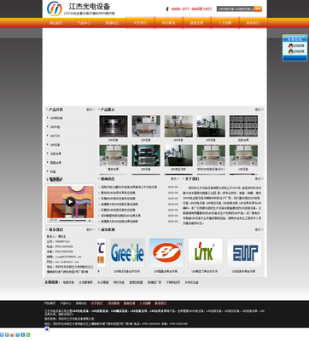Click 成功案例 in the black footer navigation
The image size is (309, 341).
(x=114, y=303)
